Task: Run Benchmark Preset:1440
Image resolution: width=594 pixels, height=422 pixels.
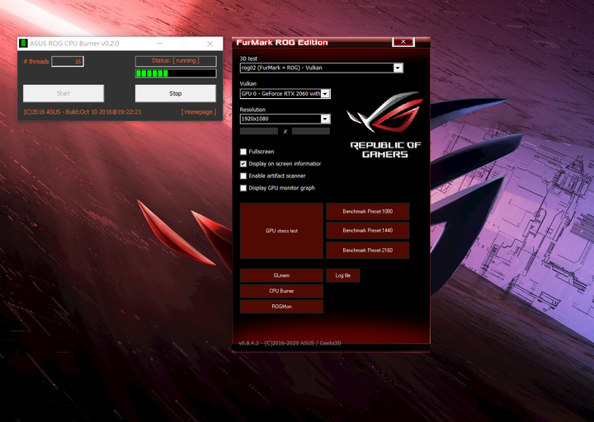Action: pos(367,231)
